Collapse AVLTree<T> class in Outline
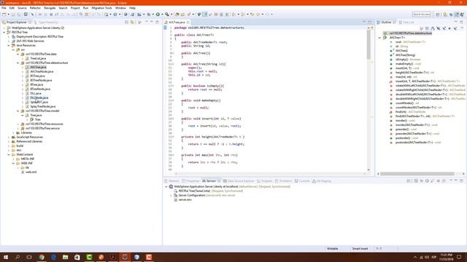Image resolution: width=467 pixels, height=262 pixels. [379, 38]
